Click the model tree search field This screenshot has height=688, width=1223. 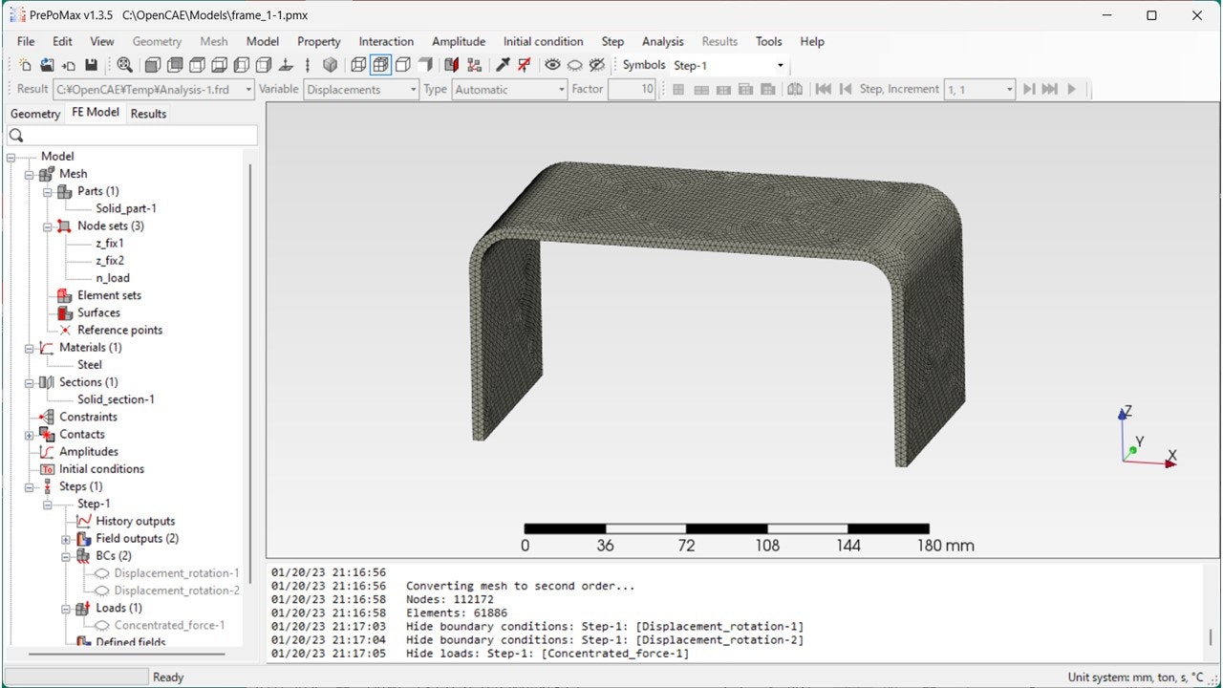tap(132, 136)
